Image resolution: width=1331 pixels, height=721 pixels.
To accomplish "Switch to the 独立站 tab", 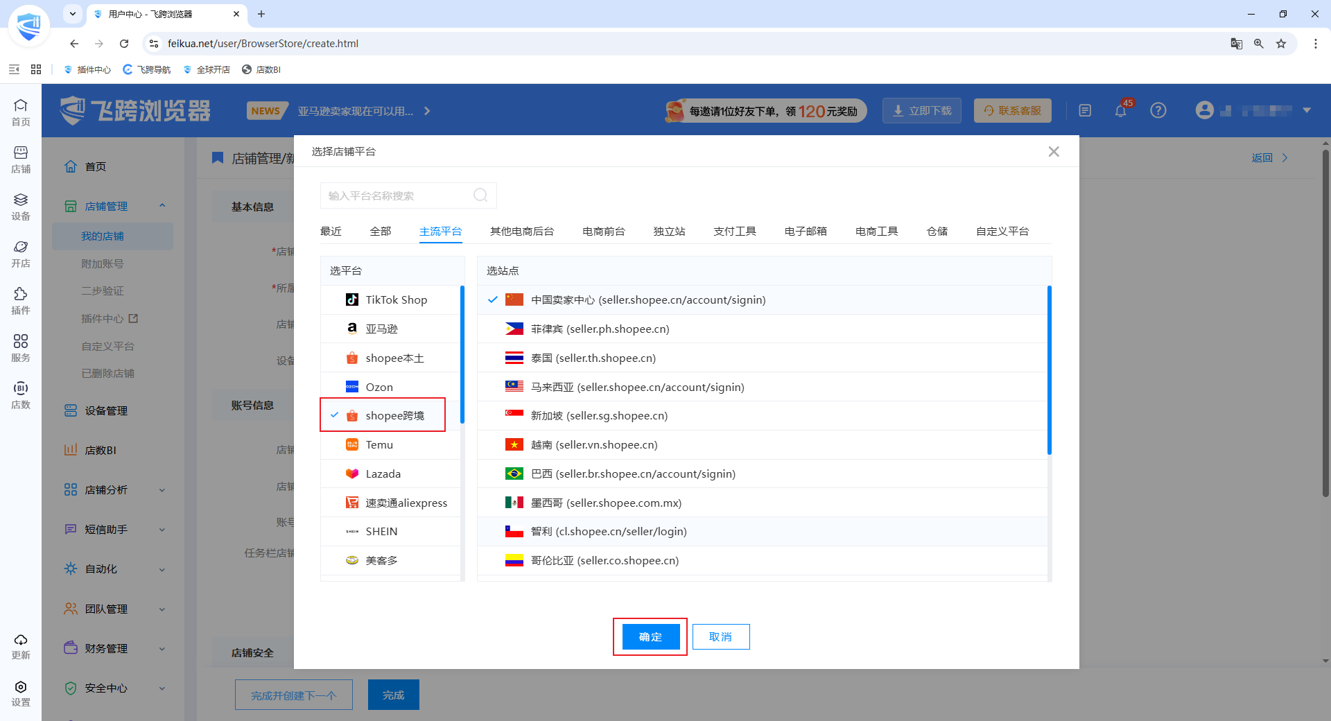I will point(670,232).
